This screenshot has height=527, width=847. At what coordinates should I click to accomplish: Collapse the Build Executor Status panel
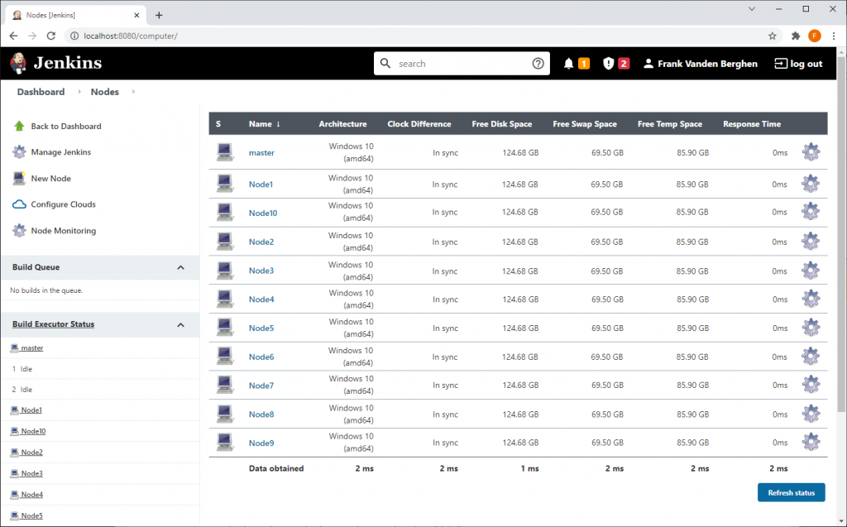180,325
